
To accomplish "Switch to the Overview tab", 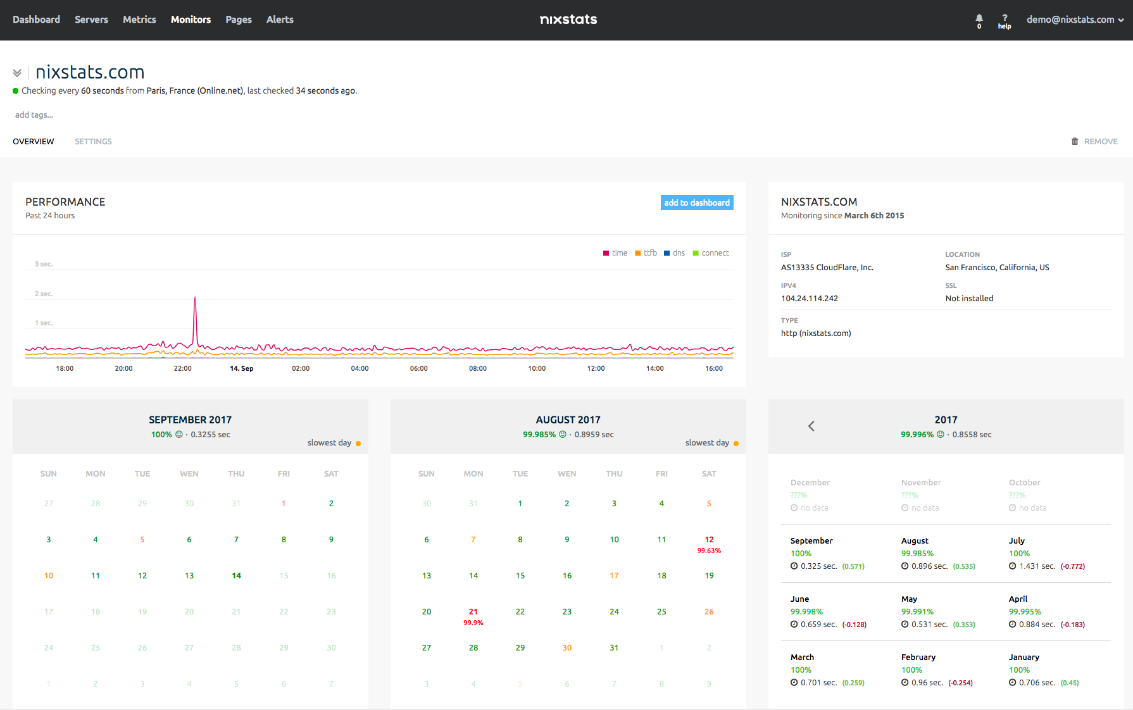I will coord(34,141).
